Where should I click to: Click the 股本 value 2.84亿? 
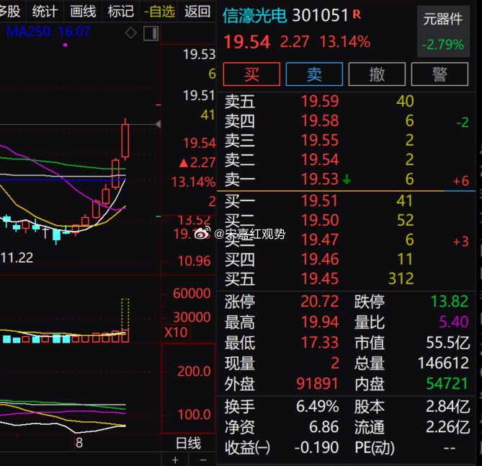click(448, 406)
